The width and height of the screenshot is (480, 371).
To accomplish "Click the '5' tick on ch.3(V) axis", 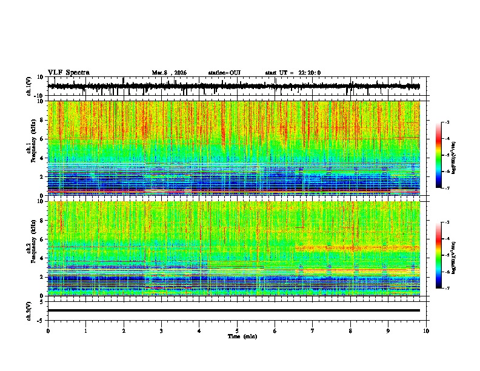I will pyautogui.click(x=42, y=301).
